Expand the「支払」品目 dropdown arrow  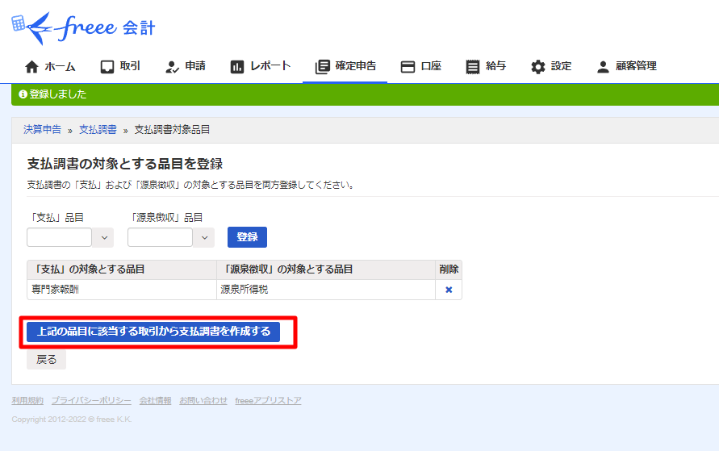pyautogui.click(x=103, y=237)
